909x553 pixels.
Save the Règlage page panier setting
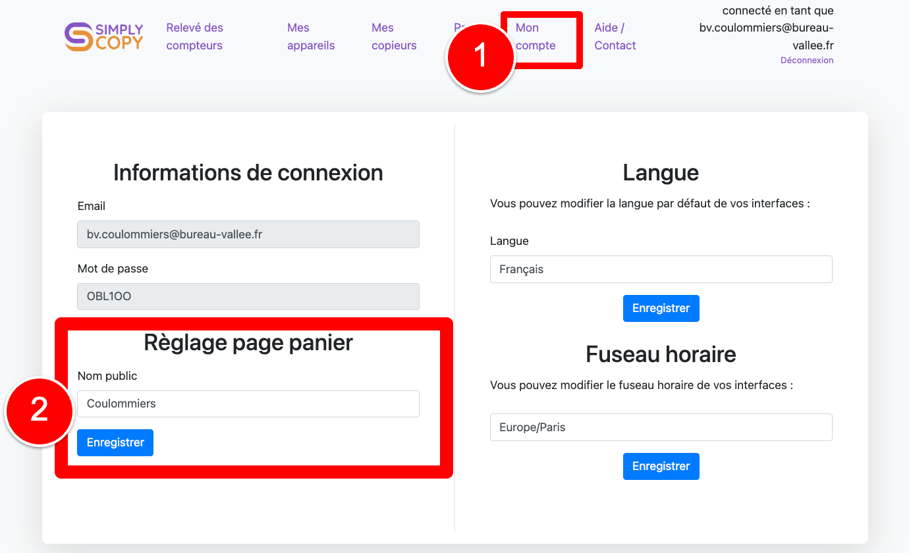(115, 442)
